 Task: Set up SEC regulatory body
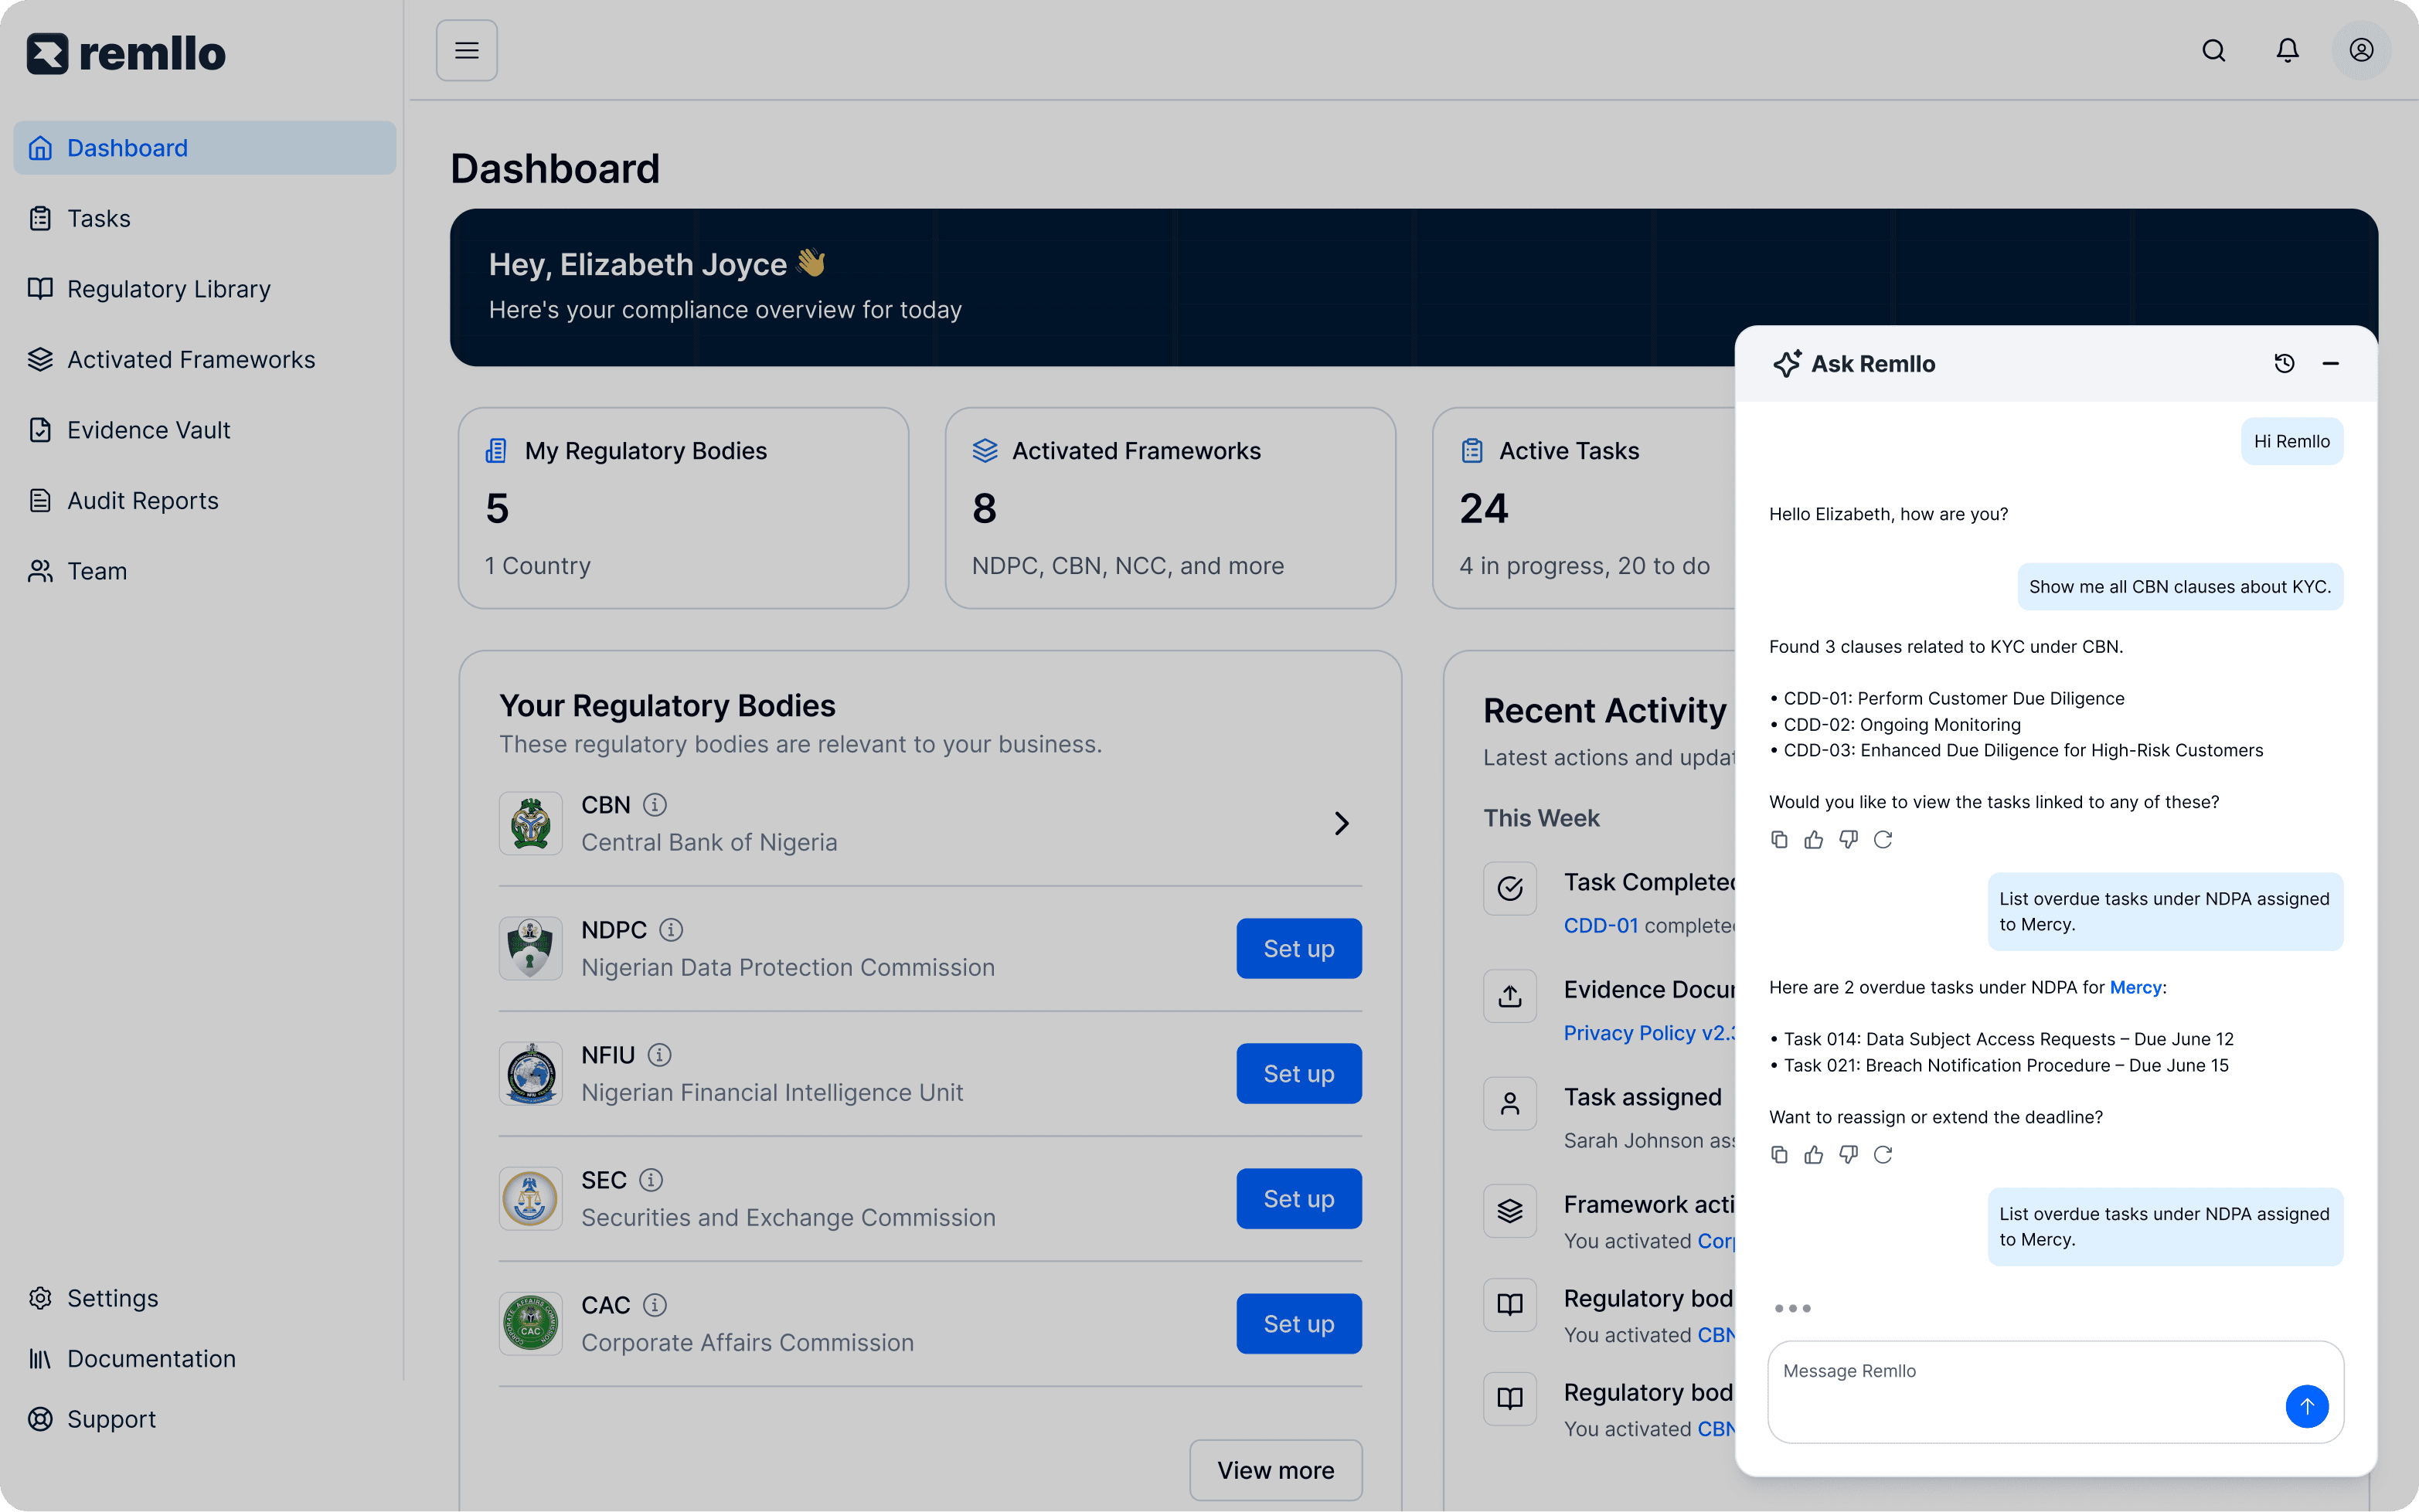1298,1198
